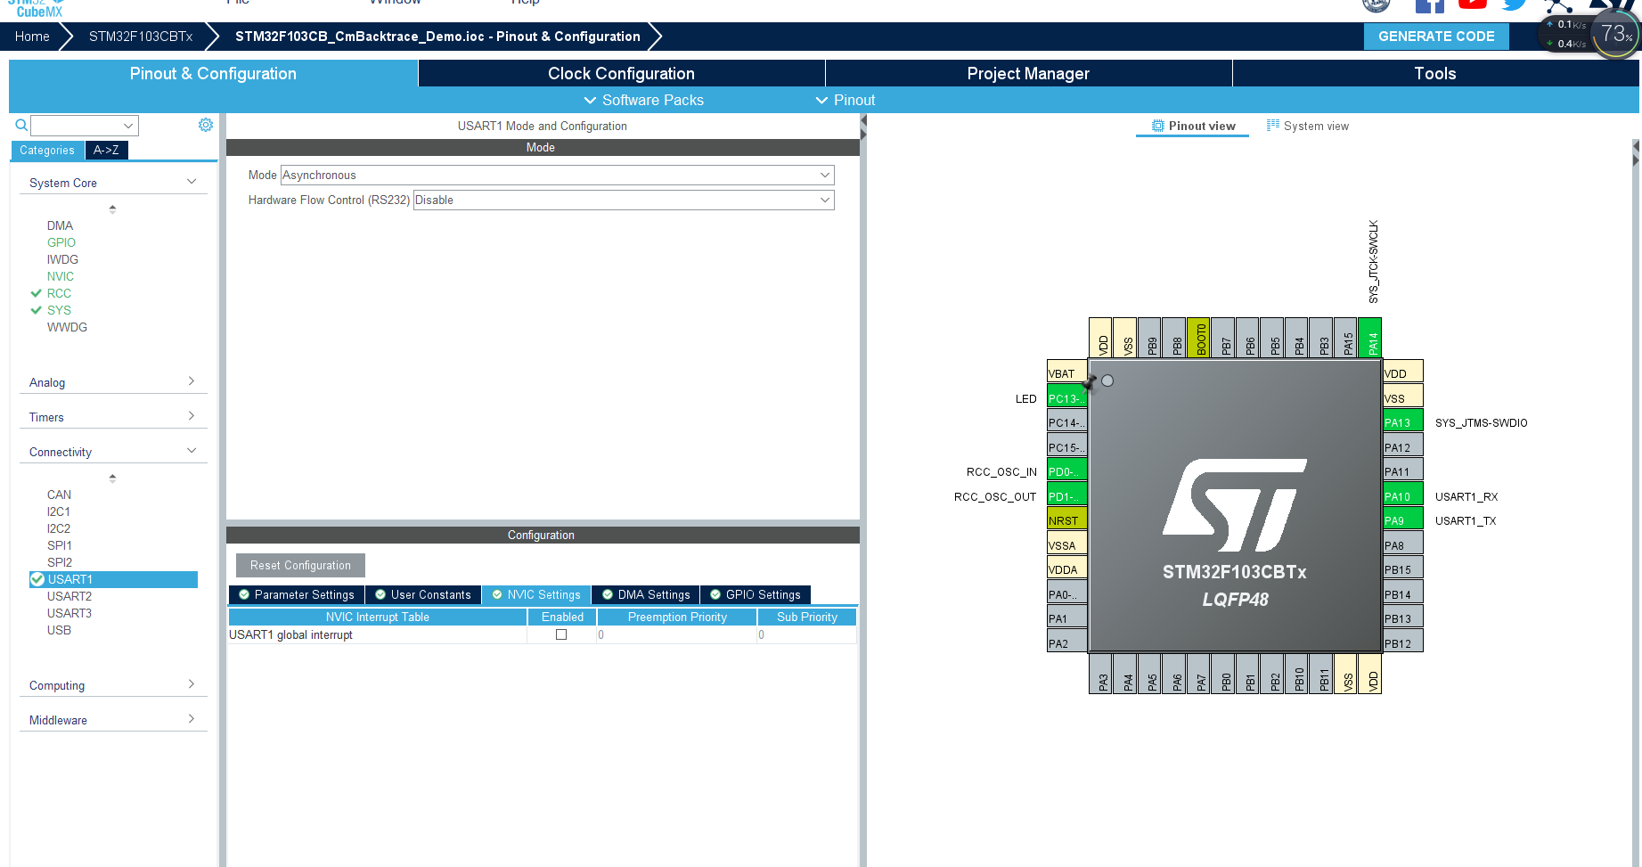Screen dimensions: 1642x867
Task: Click the 73 percent progress gauge
Action: (x=1615, y=34)
